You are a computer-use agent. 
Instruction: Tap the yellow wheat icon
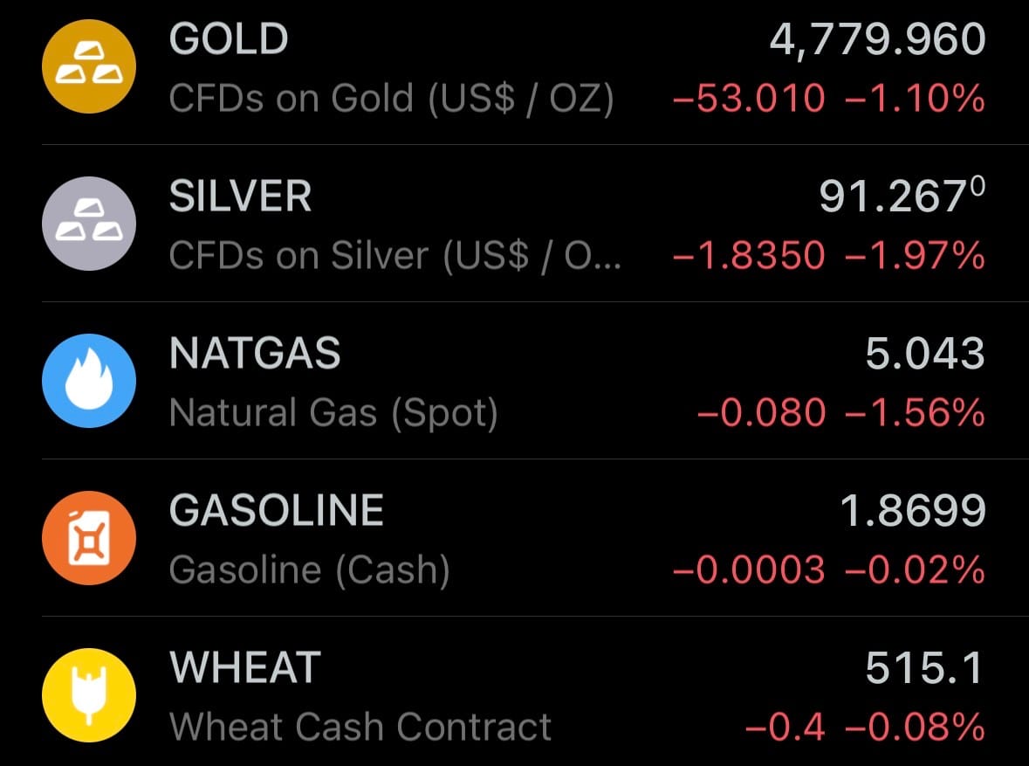(x=89, y=695)
